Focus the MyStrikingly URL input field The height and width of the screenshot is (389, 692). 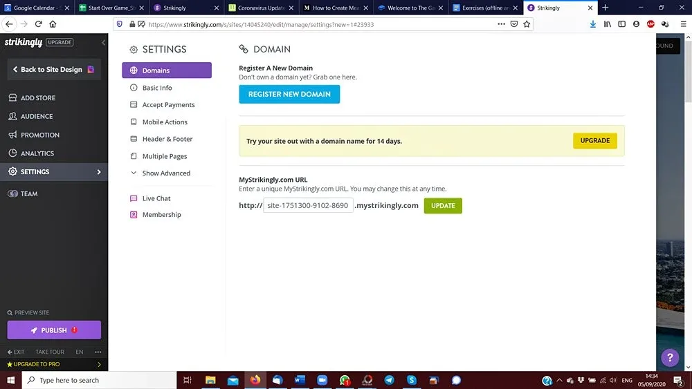click(x=308, y=205)
